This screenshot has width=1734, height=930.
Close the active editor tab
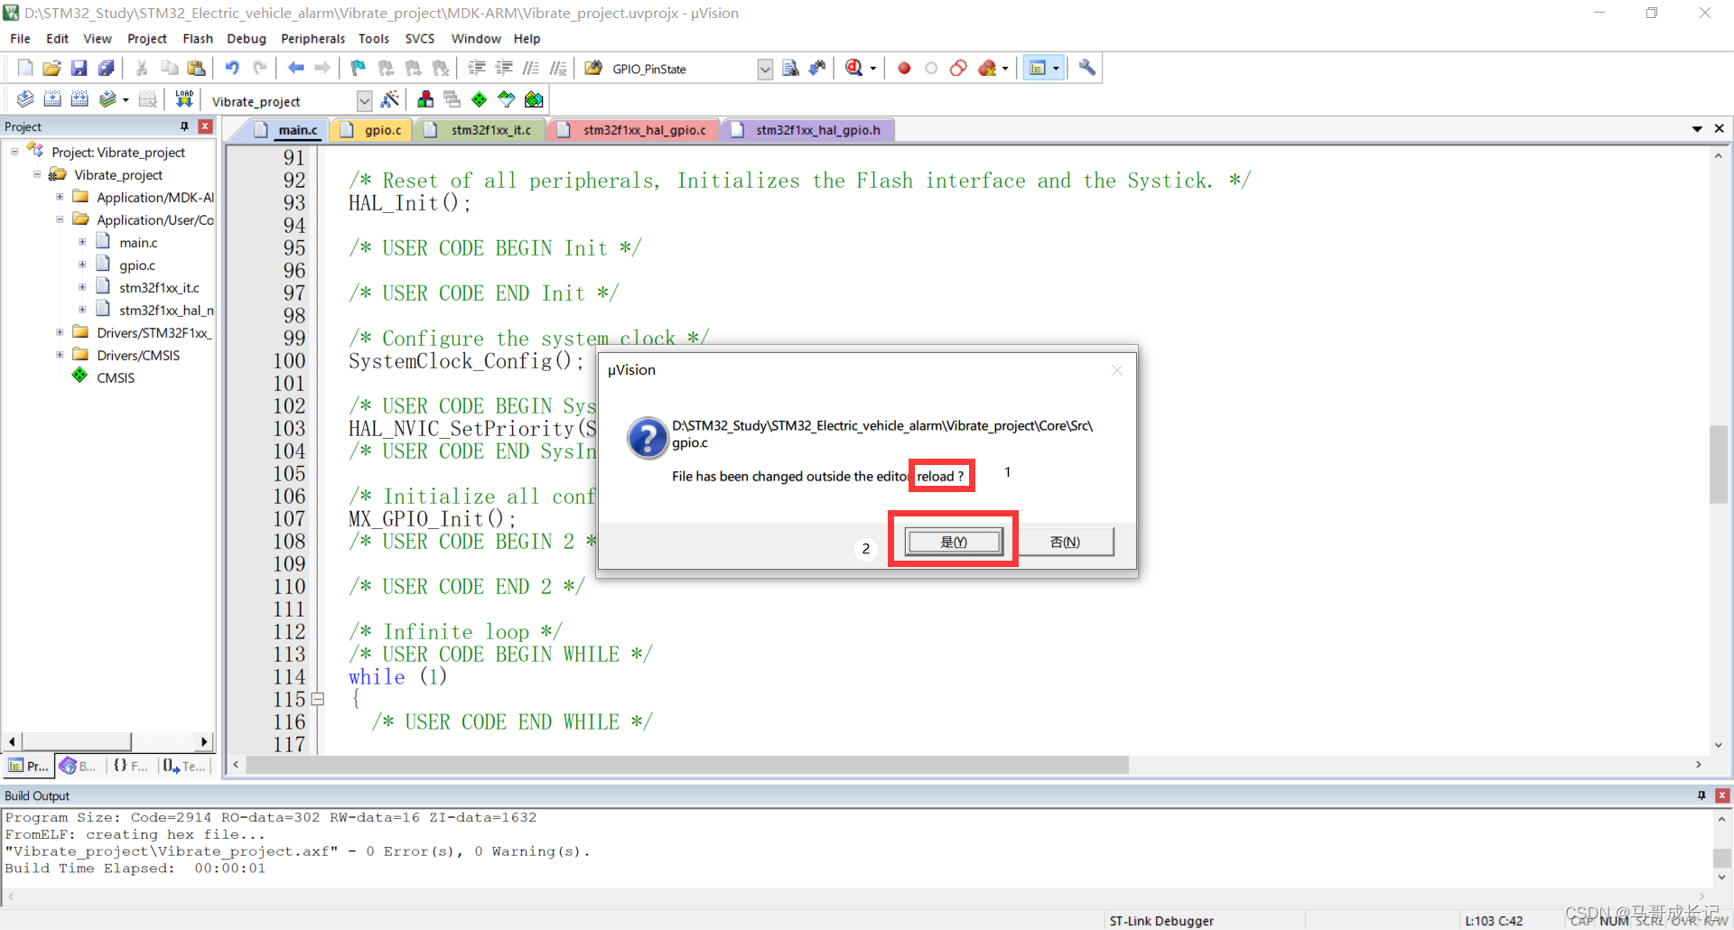(1720, 129)
